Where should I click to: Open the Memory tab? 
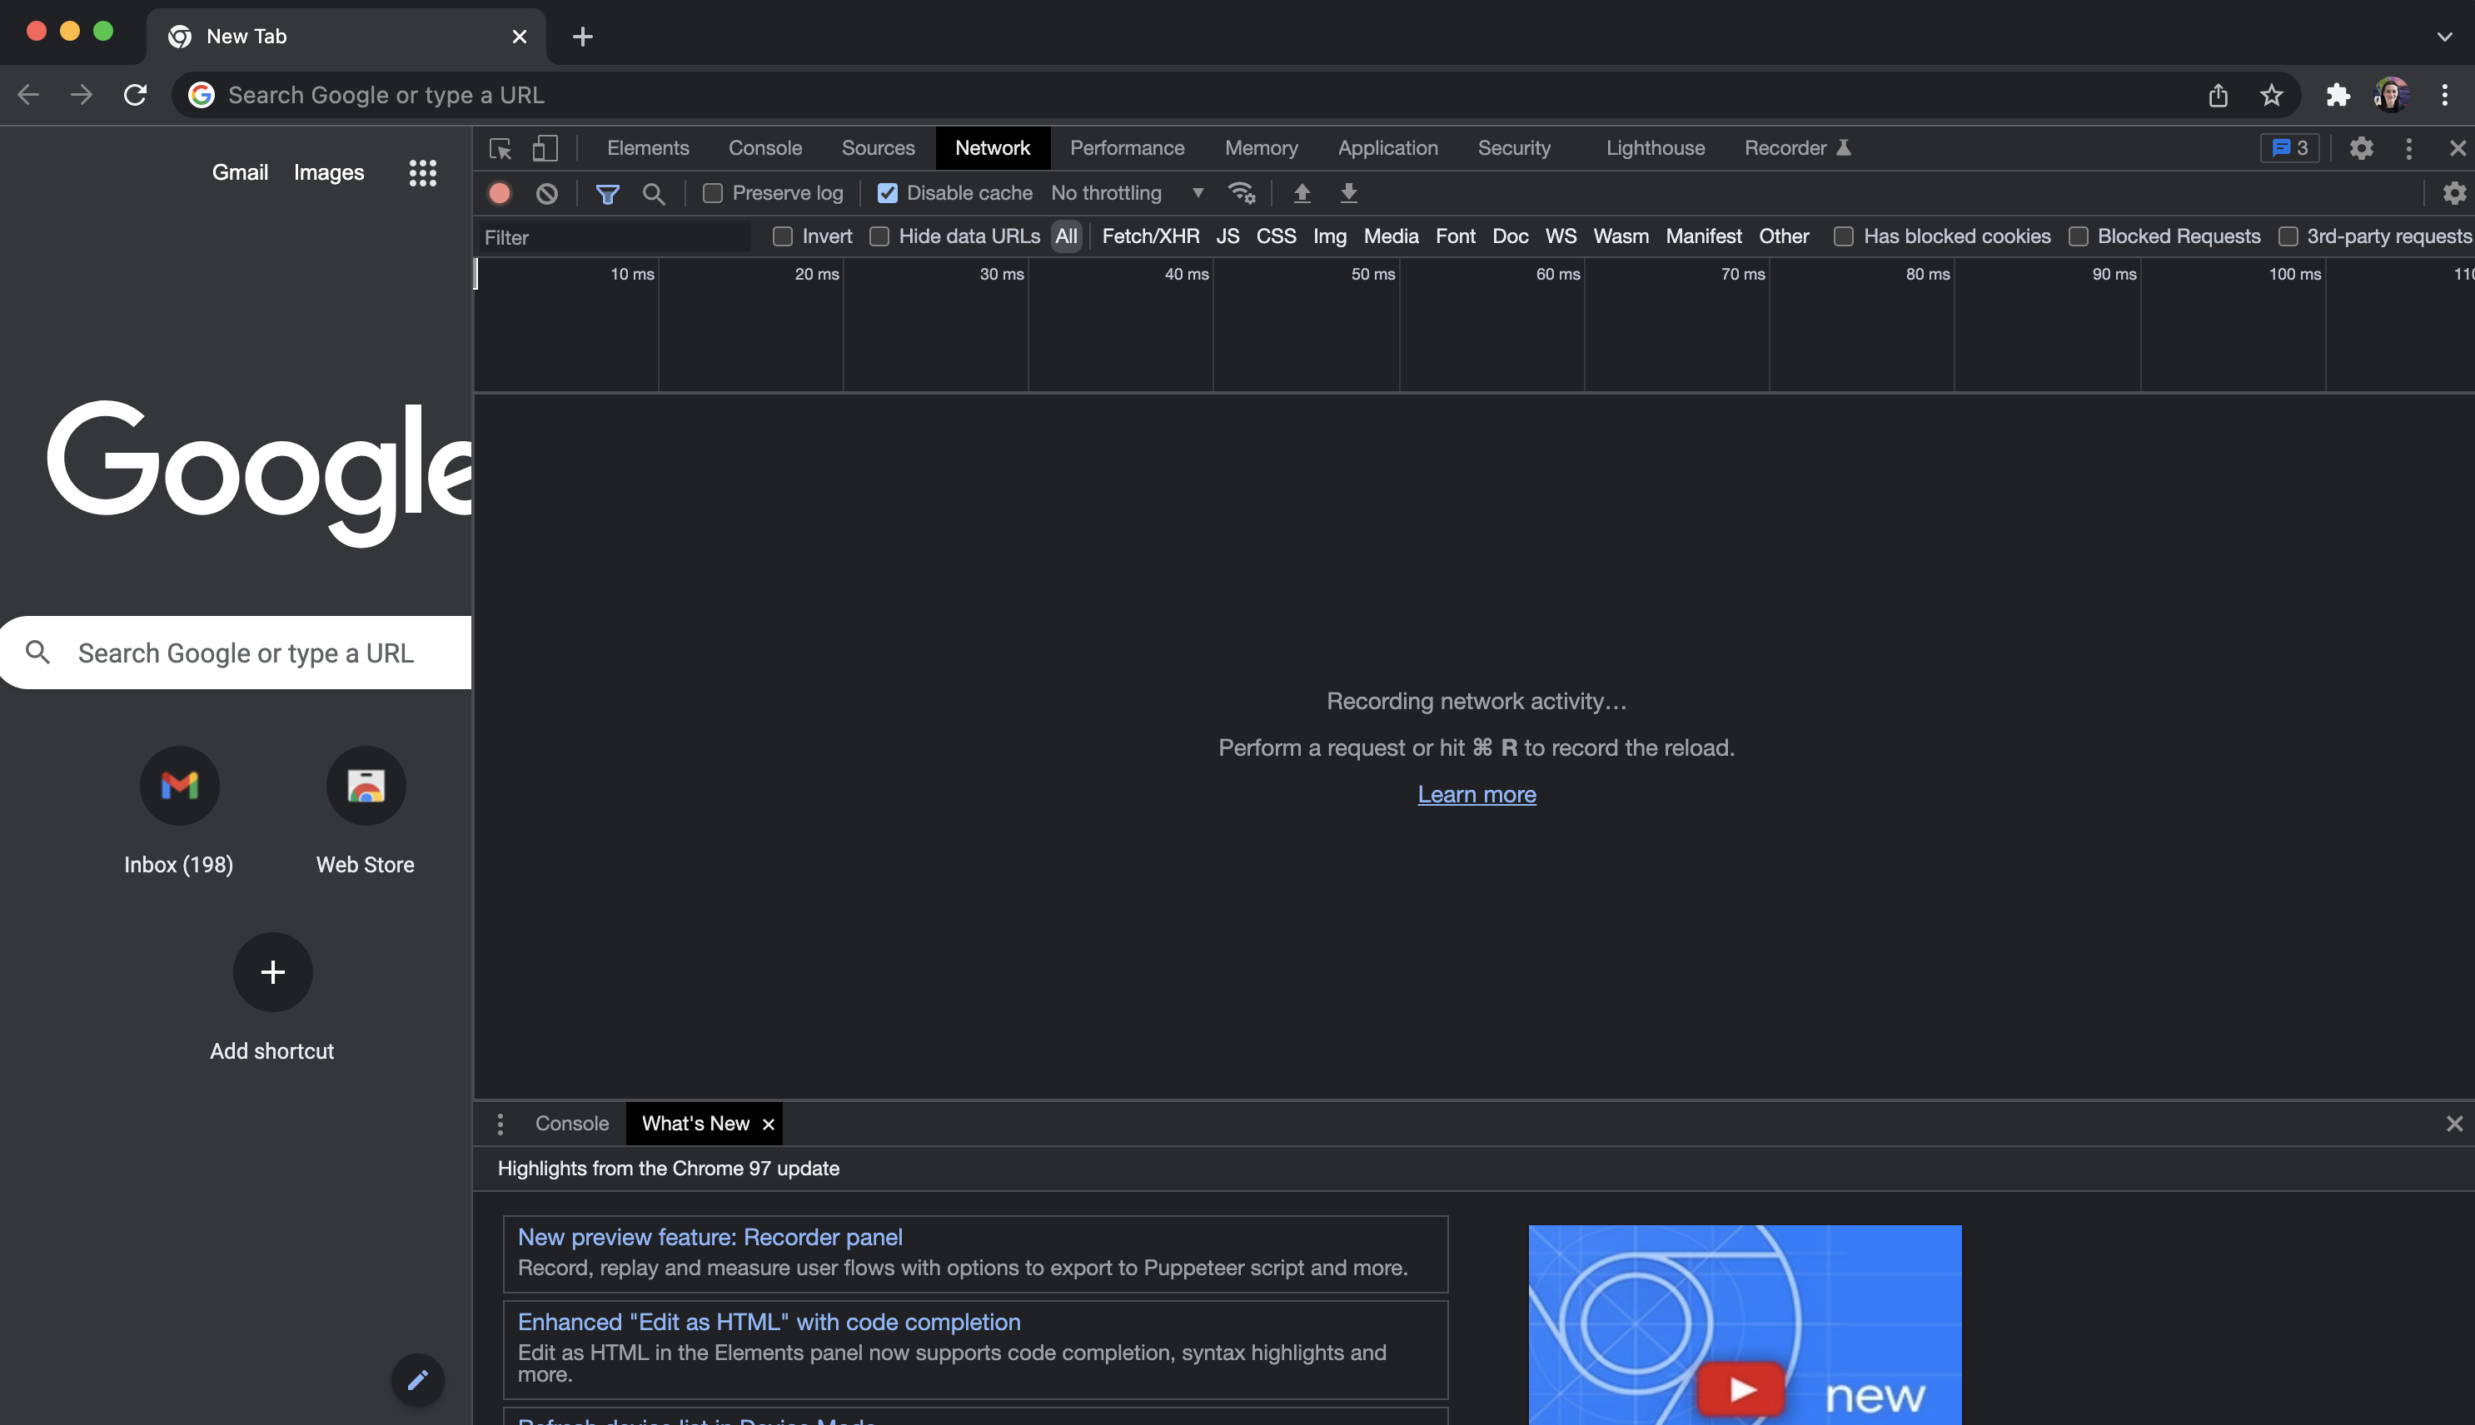(x=1261, y=148)
